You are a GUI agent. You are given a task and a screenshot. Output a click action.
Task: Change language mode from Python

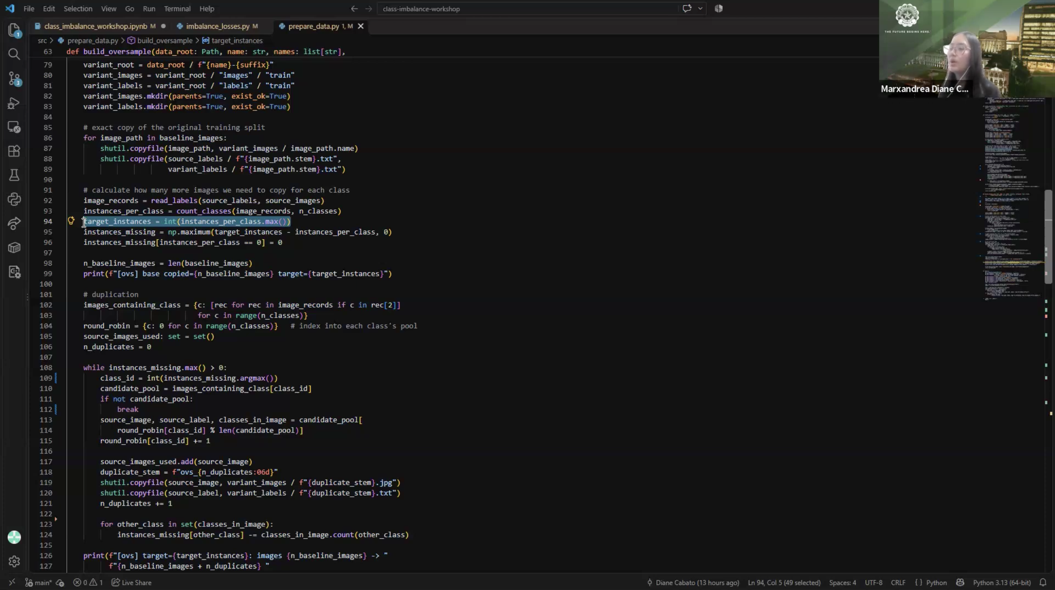(x=936, y=582)
